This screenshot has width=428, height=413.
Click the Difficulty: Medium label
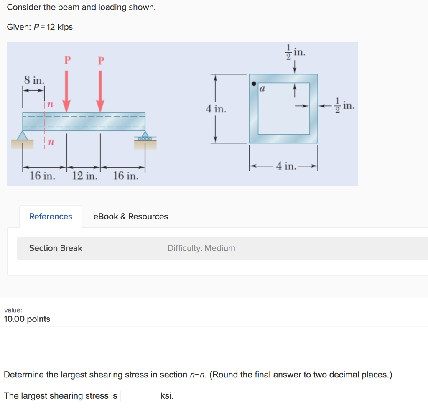[x=201, y=248]
